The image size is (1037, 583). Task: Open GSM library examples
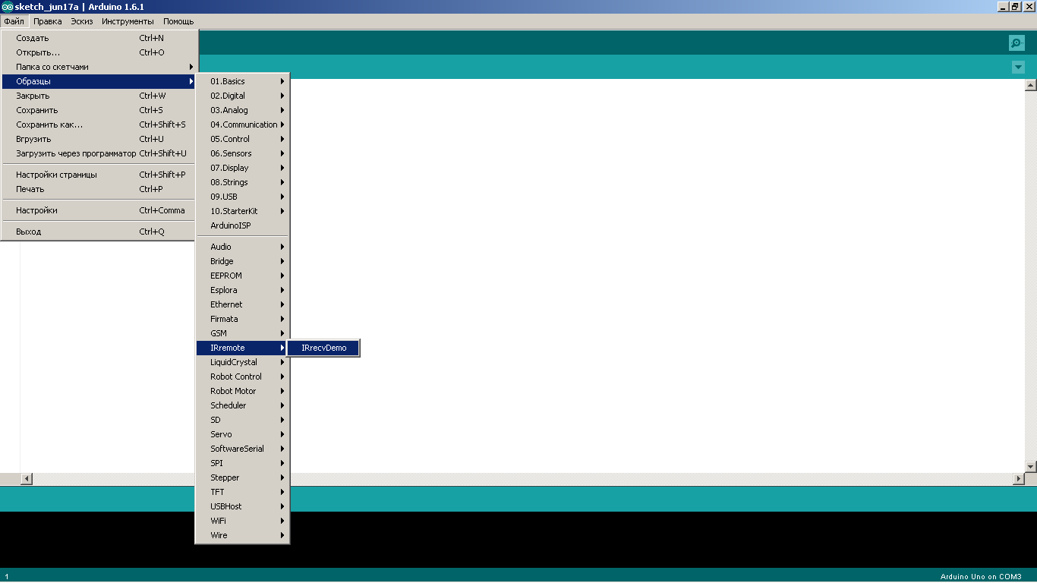tap(242, 333)
